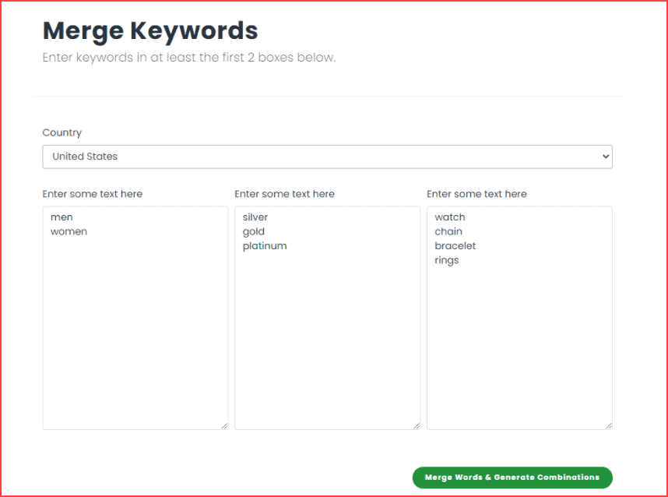Click the word "rings" in right box
The image size is (668, 497).
pyautogui.click(x=447, y=260)
